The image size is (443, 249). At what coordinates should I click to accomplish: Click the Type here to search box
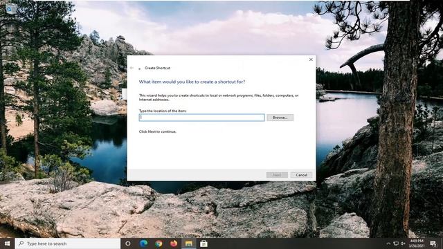click(x=68, y=243)
